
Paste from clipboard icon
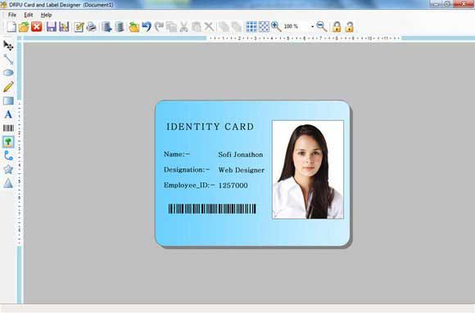[197, 27]
